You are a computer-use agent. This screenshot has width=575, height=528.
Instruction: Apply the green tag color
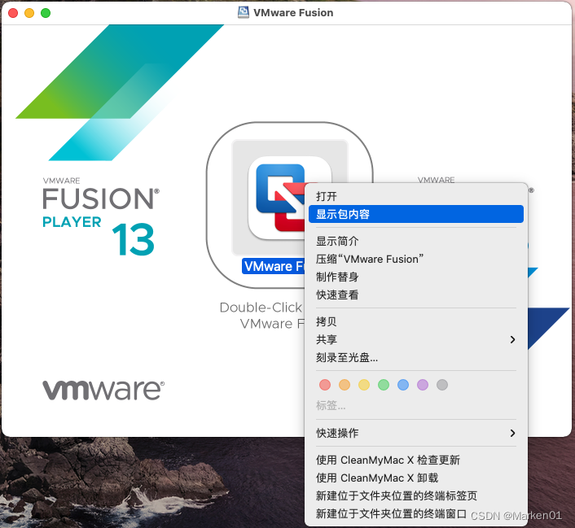click(x=384, y=385)
